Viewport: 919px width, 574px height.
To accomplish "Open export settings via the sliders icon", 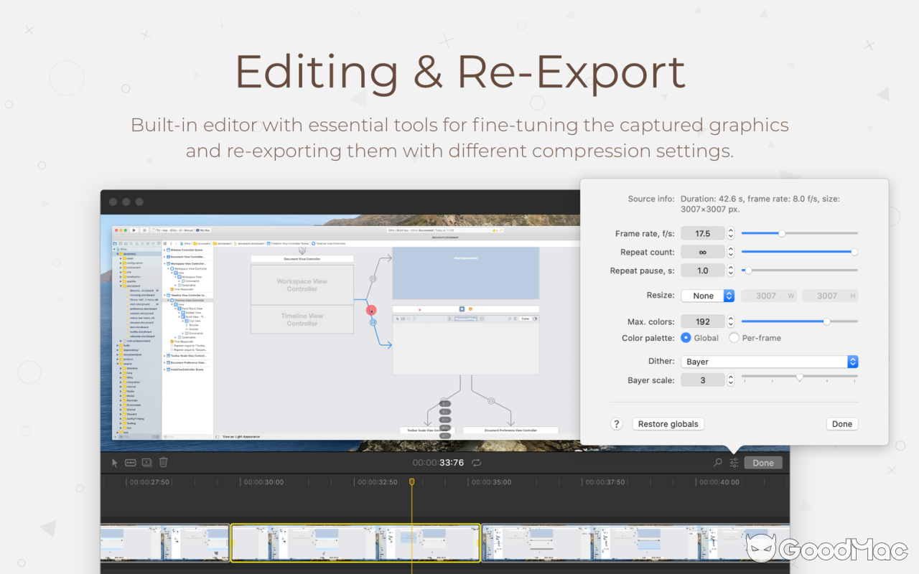I will [733, 463].
